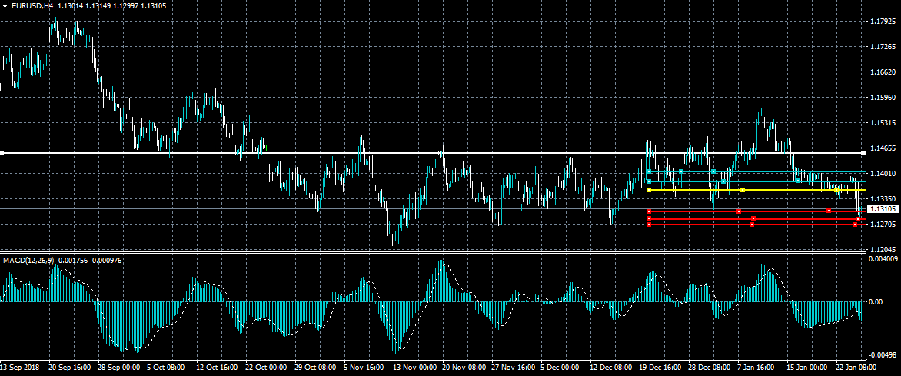Image resolution: width=901 pixels, height=376 pixels.
Task: Click the current price label 1.13105
Action: tap(883, 209)
